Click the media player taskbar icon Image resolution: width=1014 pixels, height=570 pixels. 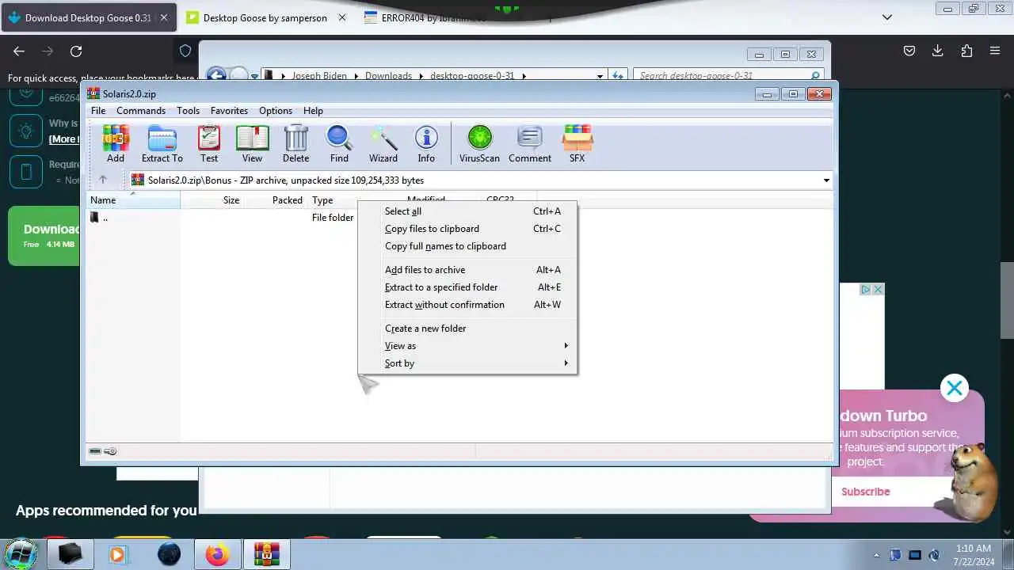click(118, 554)
